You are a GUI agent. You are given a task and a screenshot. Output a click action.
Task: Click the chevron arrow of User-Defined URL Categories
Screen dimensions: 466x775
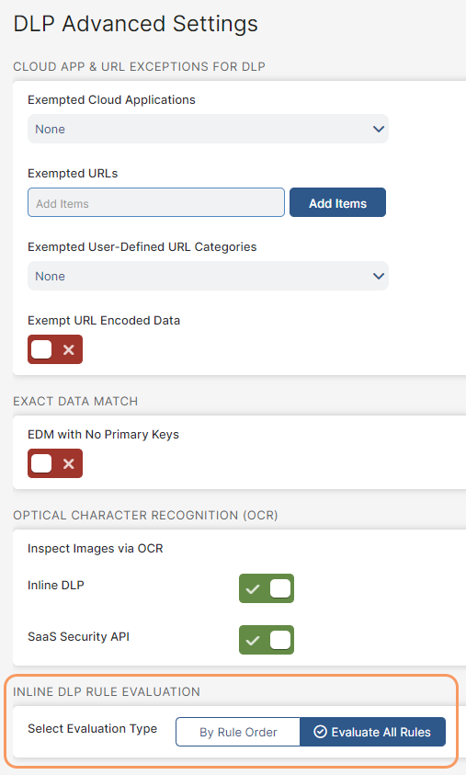tap(379, 277)
